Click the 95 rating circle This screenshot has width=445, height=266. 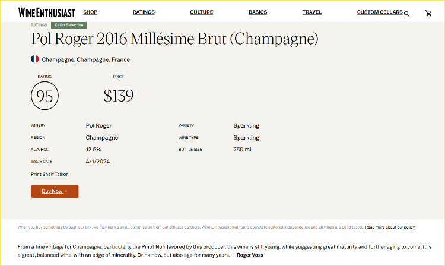pyautogui.click(x=44, y=96)
